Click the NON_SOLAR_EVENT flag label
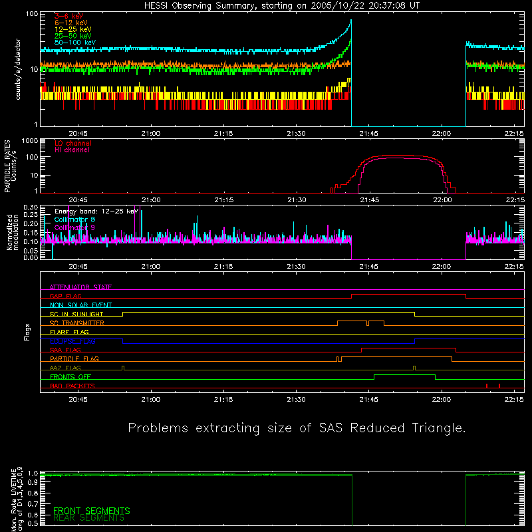 [80, 305]
